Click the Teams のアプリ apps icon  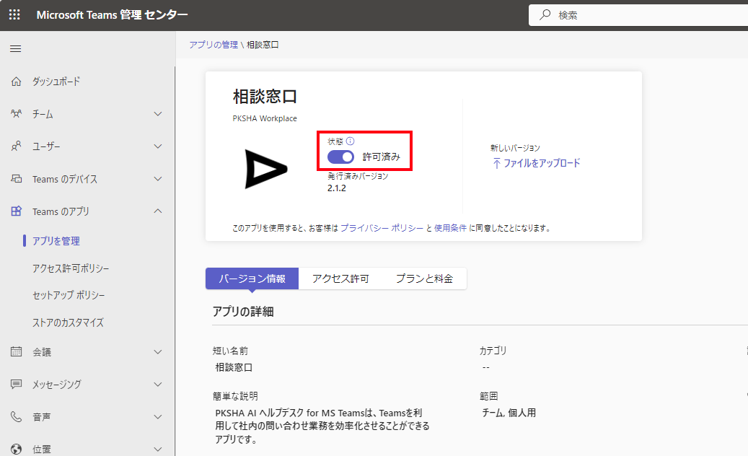[x=16, y=211]
